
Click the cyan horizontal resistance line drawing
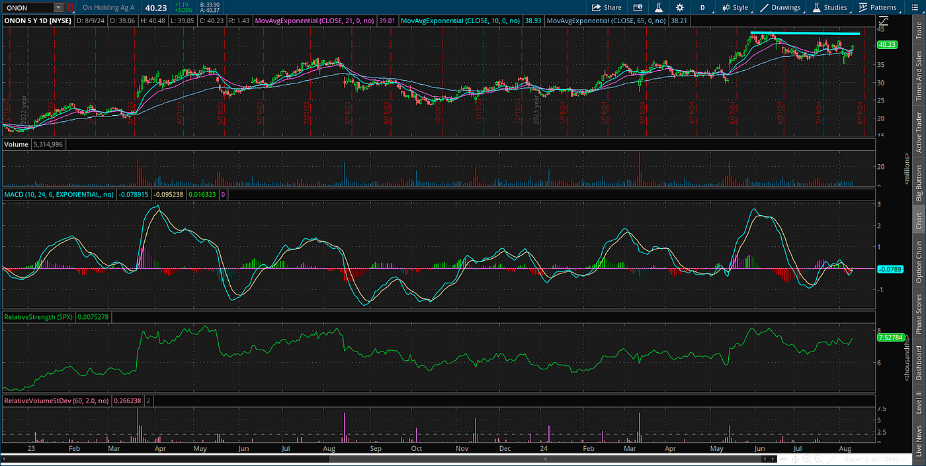point(804,33)
